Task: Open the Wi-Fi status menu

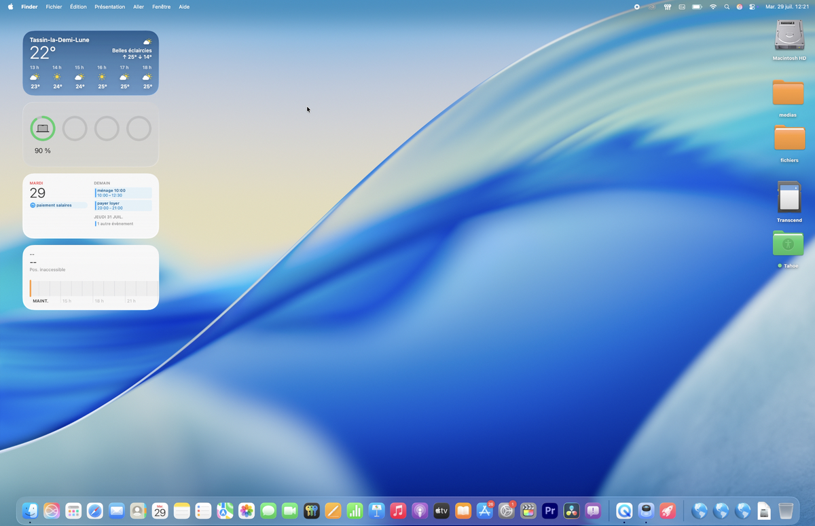Action: click(712, 6)
